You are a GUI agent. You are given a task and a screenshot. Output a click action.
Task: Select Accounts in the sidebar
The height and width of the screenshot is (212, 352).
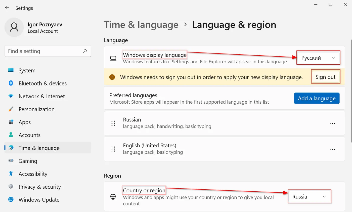click(x=29, y=135)
